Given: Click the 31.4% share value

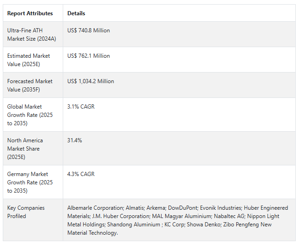Looking at the screenshot, I should coord(75,140).
